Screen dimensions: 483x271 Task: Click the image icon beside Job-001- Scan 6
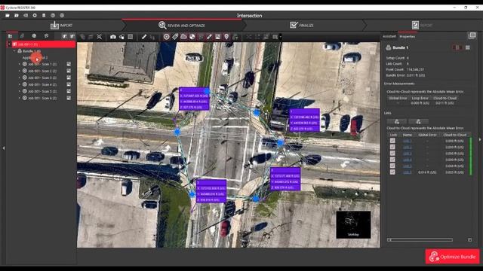tap(69, 98)
